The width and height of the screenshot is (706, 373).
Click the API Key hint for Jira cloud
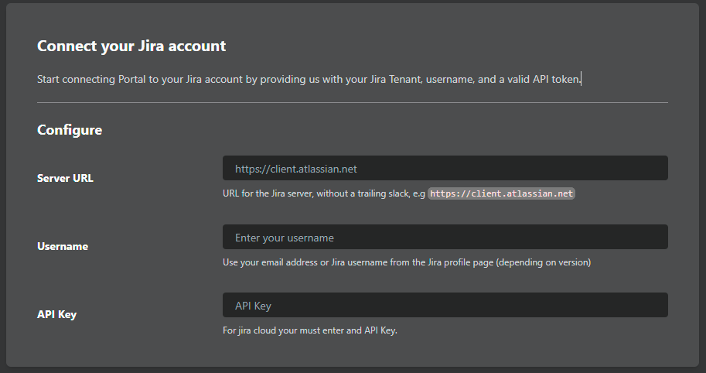pos(309,330)
